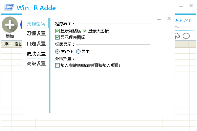Minimize the settings dialog
Image resolution: width=197 pixels, height=131 pixels.
(x=159, y=20)
